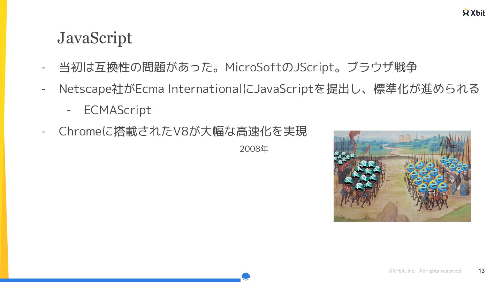Click the browser war battle painting image
The image size is (502, 282).
tap(402, 176)
